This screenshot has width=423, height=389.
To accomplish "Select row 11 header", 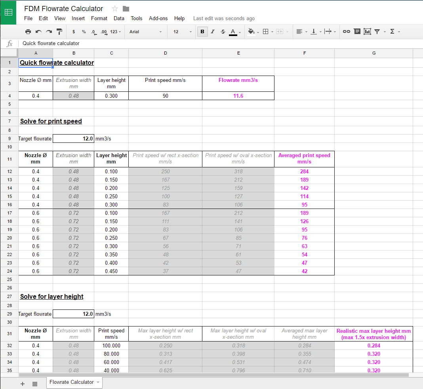I will (x=10, y=159).
